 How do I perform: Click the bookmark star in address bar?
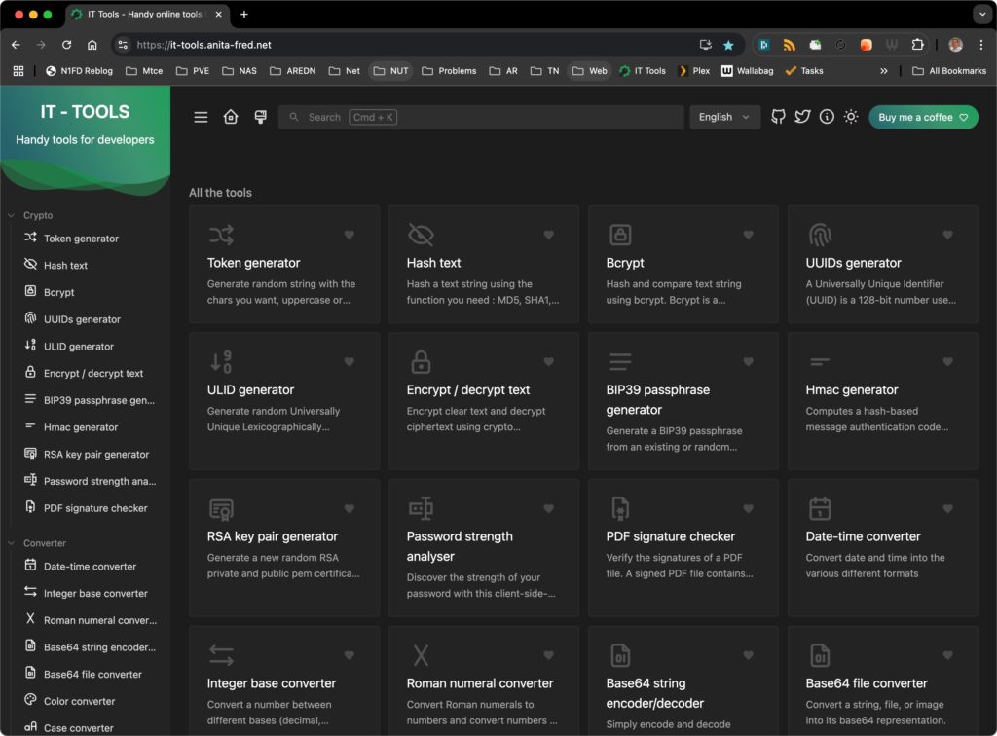click(728, 45)
